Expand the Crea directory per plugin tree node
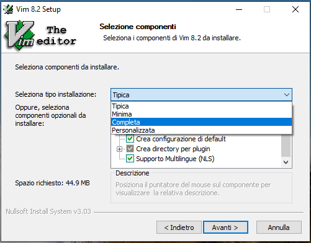The height and width of the screenshot is (243, 311). point(119,149)
